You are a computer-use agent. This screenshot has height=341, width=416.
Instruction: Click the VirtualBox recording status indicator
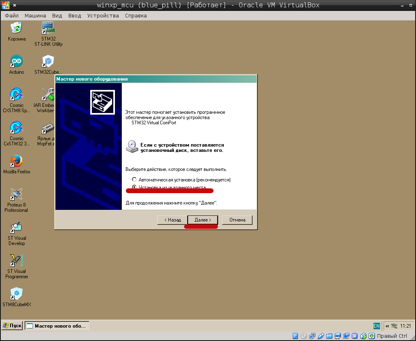(x=346, y=336)
